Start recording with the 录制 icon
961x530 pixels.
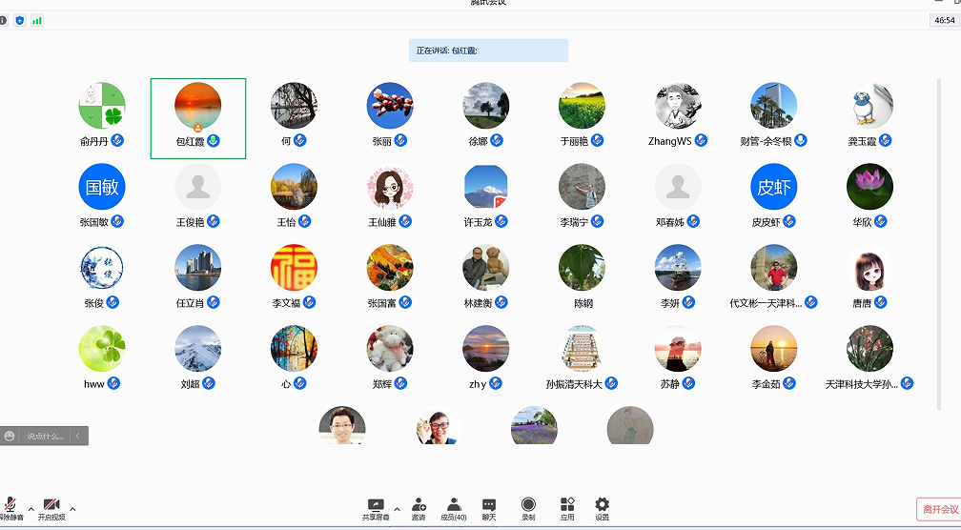pyautogui.click(x=528, y=508)
